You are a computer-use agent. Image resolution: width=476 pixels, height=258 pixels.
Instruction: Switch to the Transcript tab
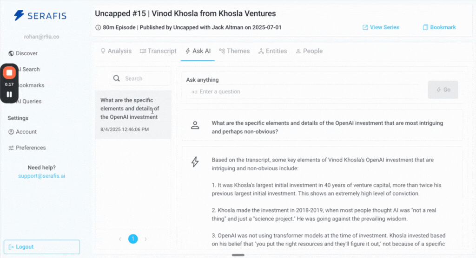158,51
